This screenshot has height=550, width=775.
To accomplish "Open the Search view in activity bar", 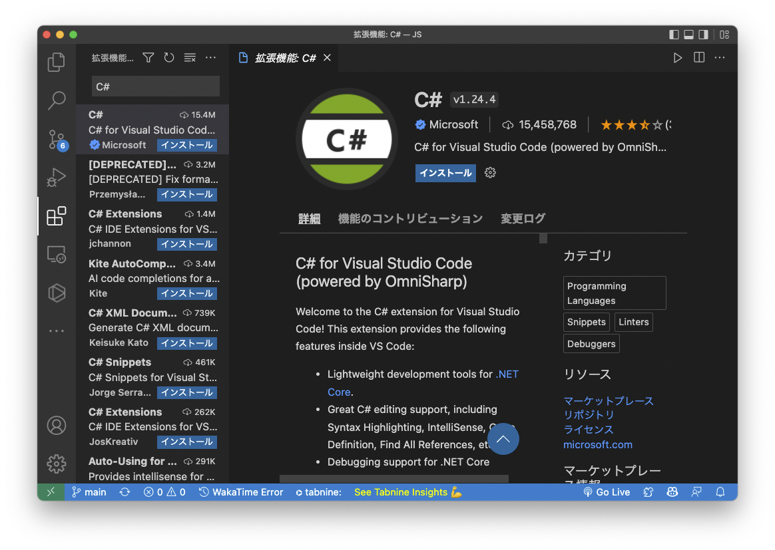I will [x=57, y=100].
